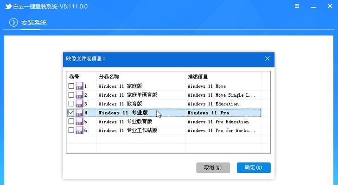Viewport: 338px width, 185px height.
Task: Check the box for volume 2 家庭单语言版
Action: tap(71, 95)
